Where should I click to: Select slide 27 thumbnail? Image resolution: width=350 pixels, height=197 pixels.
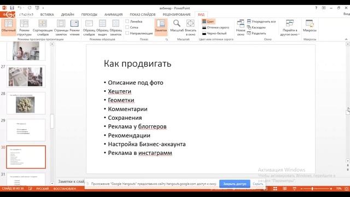point(26,77)
